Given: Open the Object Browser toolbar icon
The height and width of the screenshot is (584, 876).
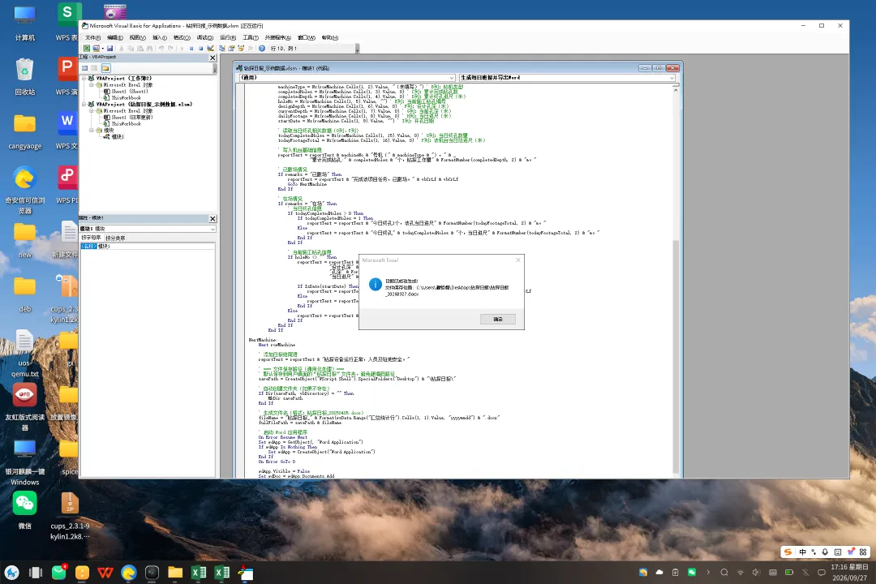Looking at the screenshot, I should [241, 48].
